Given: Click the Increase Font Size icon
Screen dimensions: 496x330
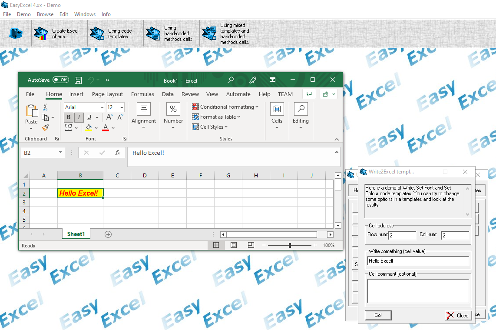Looking at the screenshot, I should pyautogui.click(x=109, y=117).
